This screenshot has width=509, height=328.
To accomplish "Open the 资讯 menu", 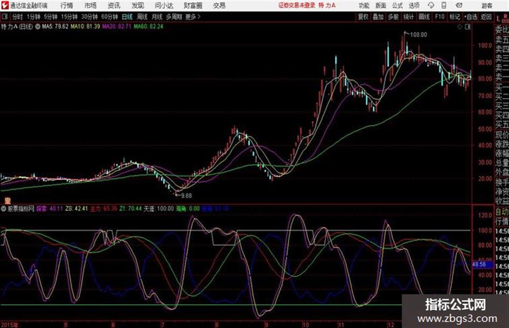I will click(x=114, y=5).
